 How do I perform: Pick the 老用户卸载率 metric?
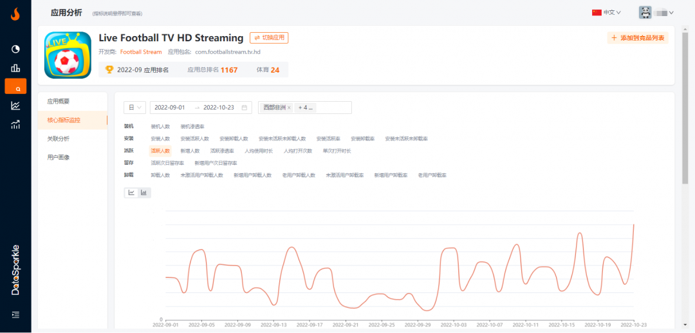click(432, 175)
